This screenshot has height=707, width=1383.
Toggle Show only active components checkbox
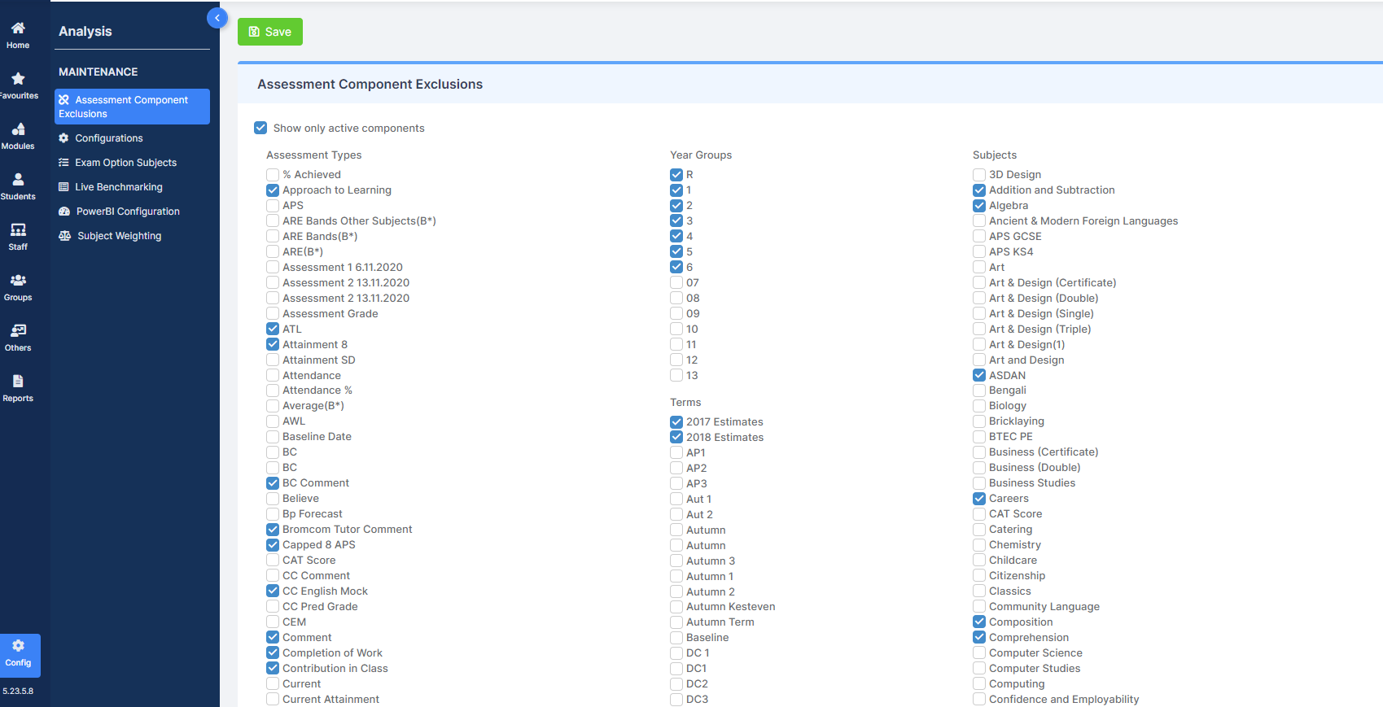click(x=260, y=128)
